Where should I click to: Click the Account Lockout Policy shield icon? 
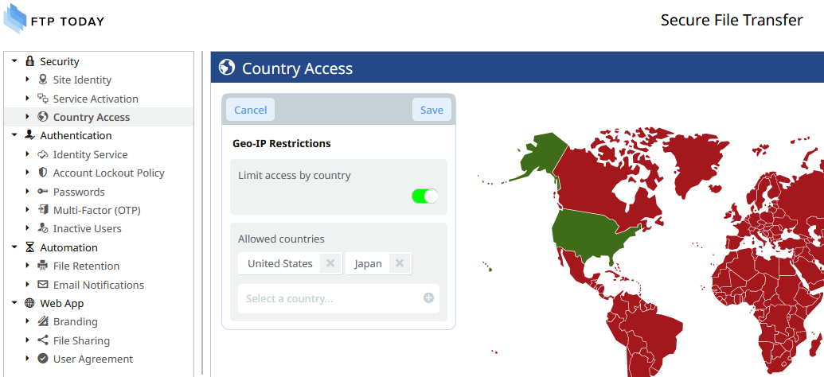[x=43, y=173]
